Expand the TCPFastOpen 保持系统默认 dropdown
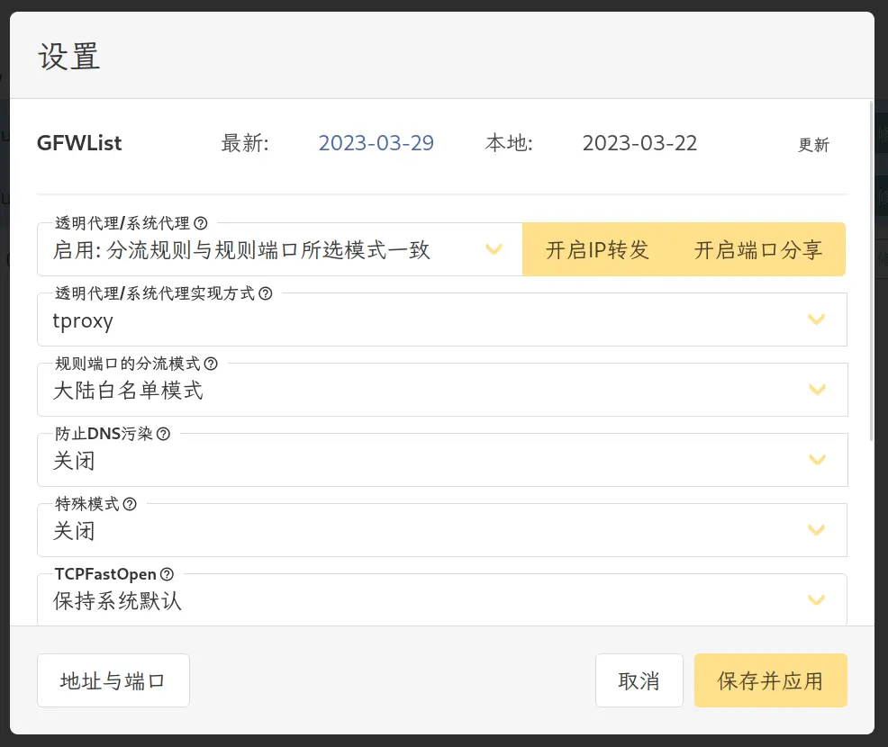The height and width of the screenshot is (747, 888). (816, 600)
